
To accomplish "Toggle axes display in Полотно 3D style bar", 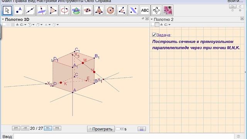I will point(4,25).
